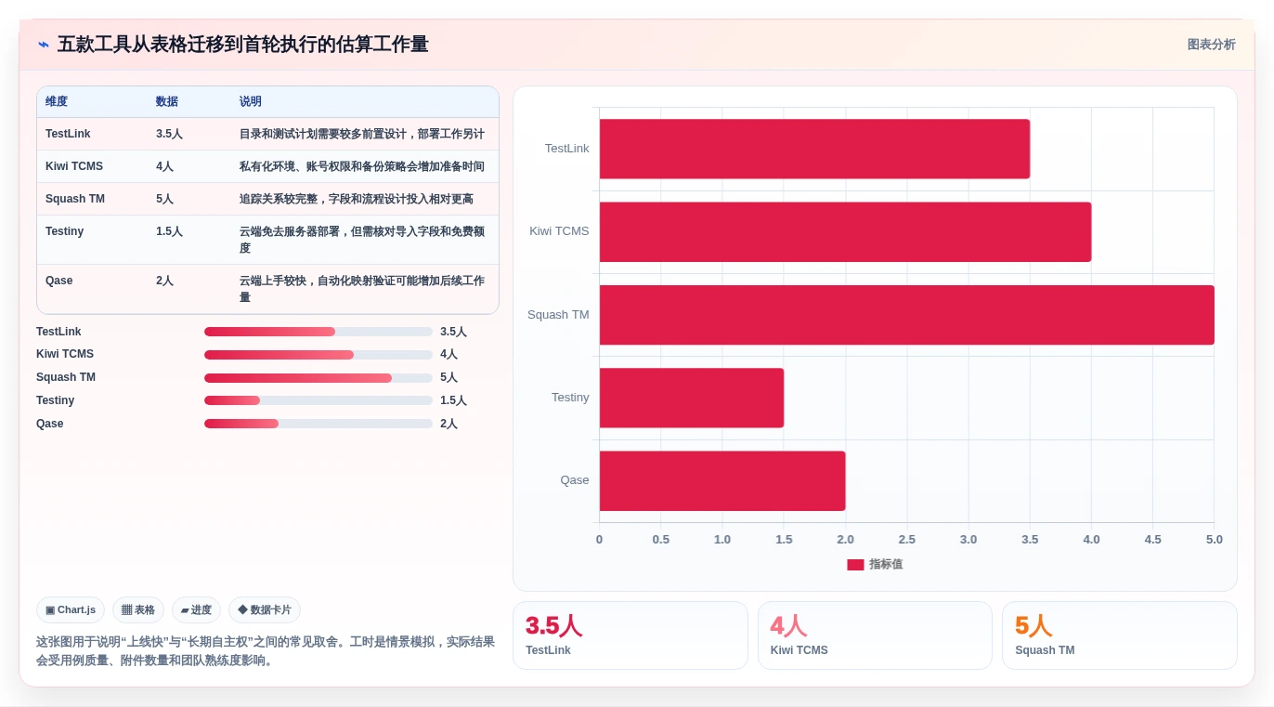Click the Squash TM bar in the chart
The height and width of the screenshot is (707, 1274).
coord(906,315)
